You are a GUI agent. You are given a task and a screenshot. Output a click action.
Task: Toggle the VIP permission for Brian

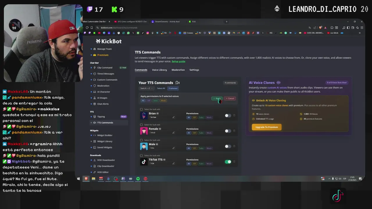(x=194, y=118)
